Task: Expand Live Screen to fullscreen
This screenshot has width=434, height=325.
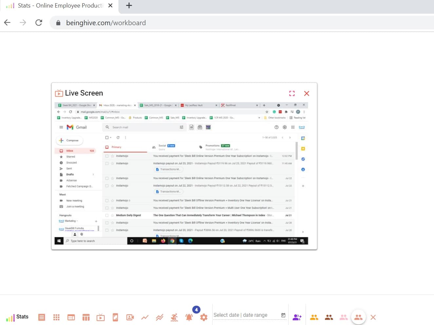Action: point(292,93)
